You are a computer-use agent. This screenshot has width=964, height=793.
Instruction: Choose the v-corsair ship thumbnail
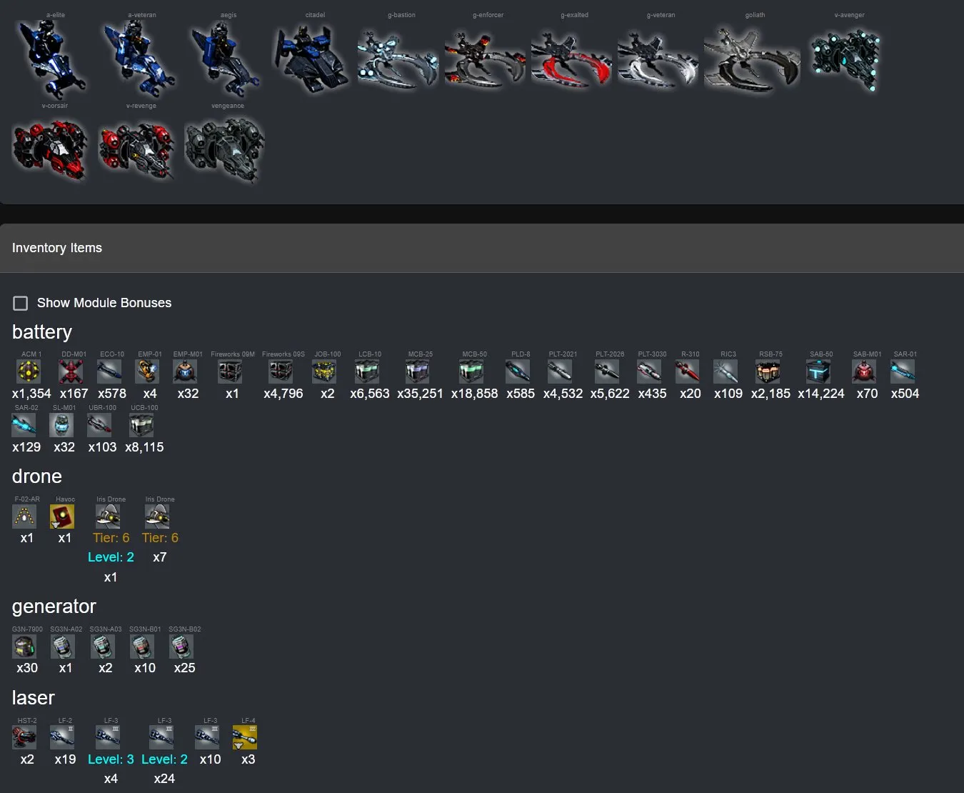pyautogui.click(x=50, y=149)
